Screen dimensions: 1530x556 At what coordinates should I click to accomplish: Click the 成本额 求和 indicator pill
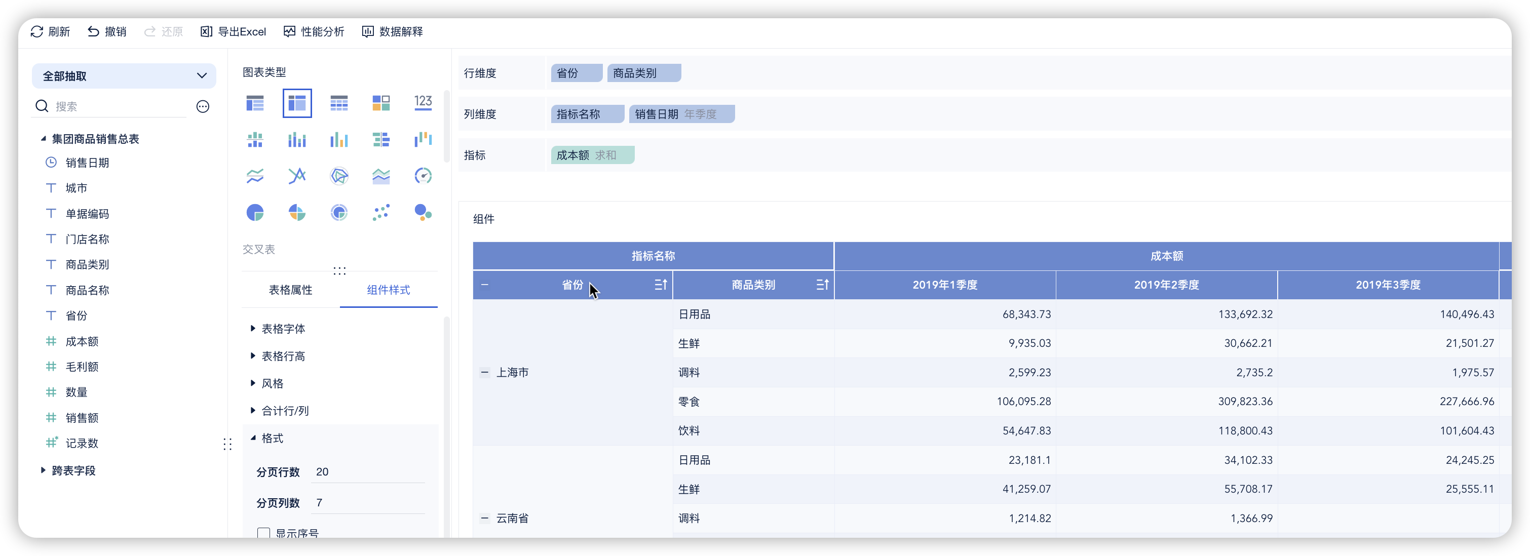click(x=593, y=155)
